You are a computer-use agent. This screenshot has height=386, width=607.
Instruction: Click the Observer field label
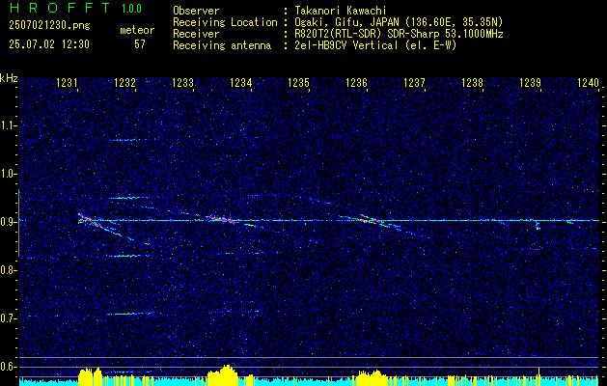196,11
